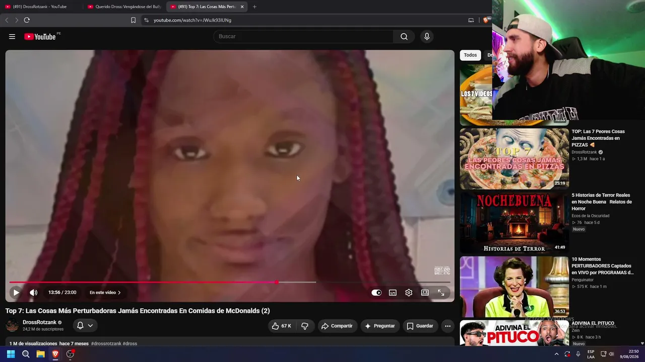
Task: Expand 'En este vídeo' chapters
Action: click(105, 293)
